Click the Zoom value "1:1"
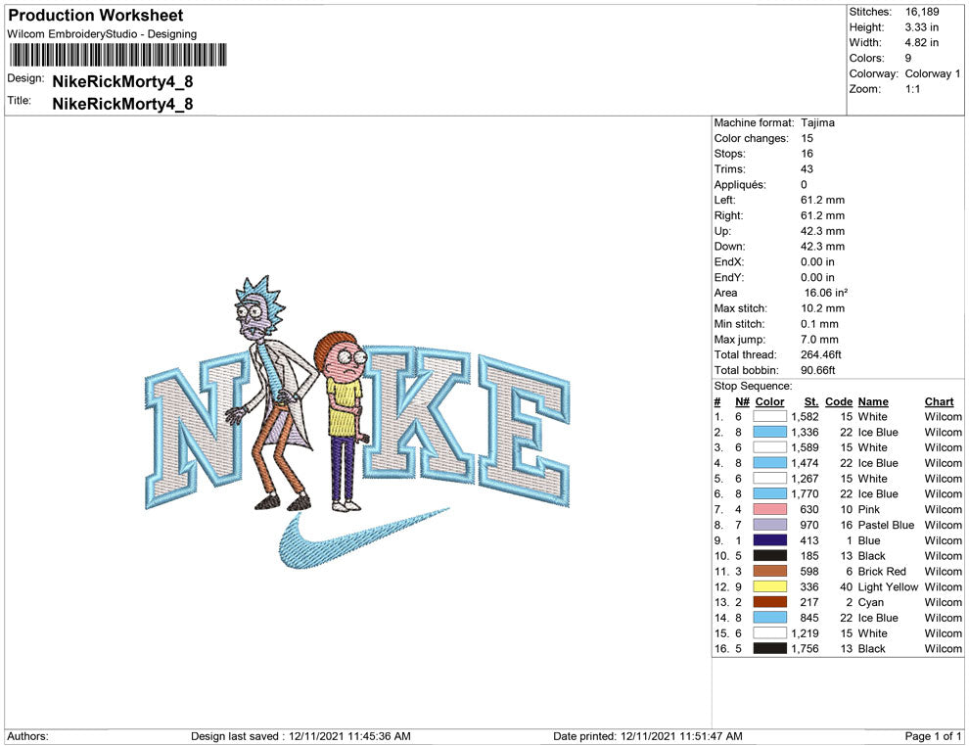Viewport: 969px width, 746px height. pos(913,89)
